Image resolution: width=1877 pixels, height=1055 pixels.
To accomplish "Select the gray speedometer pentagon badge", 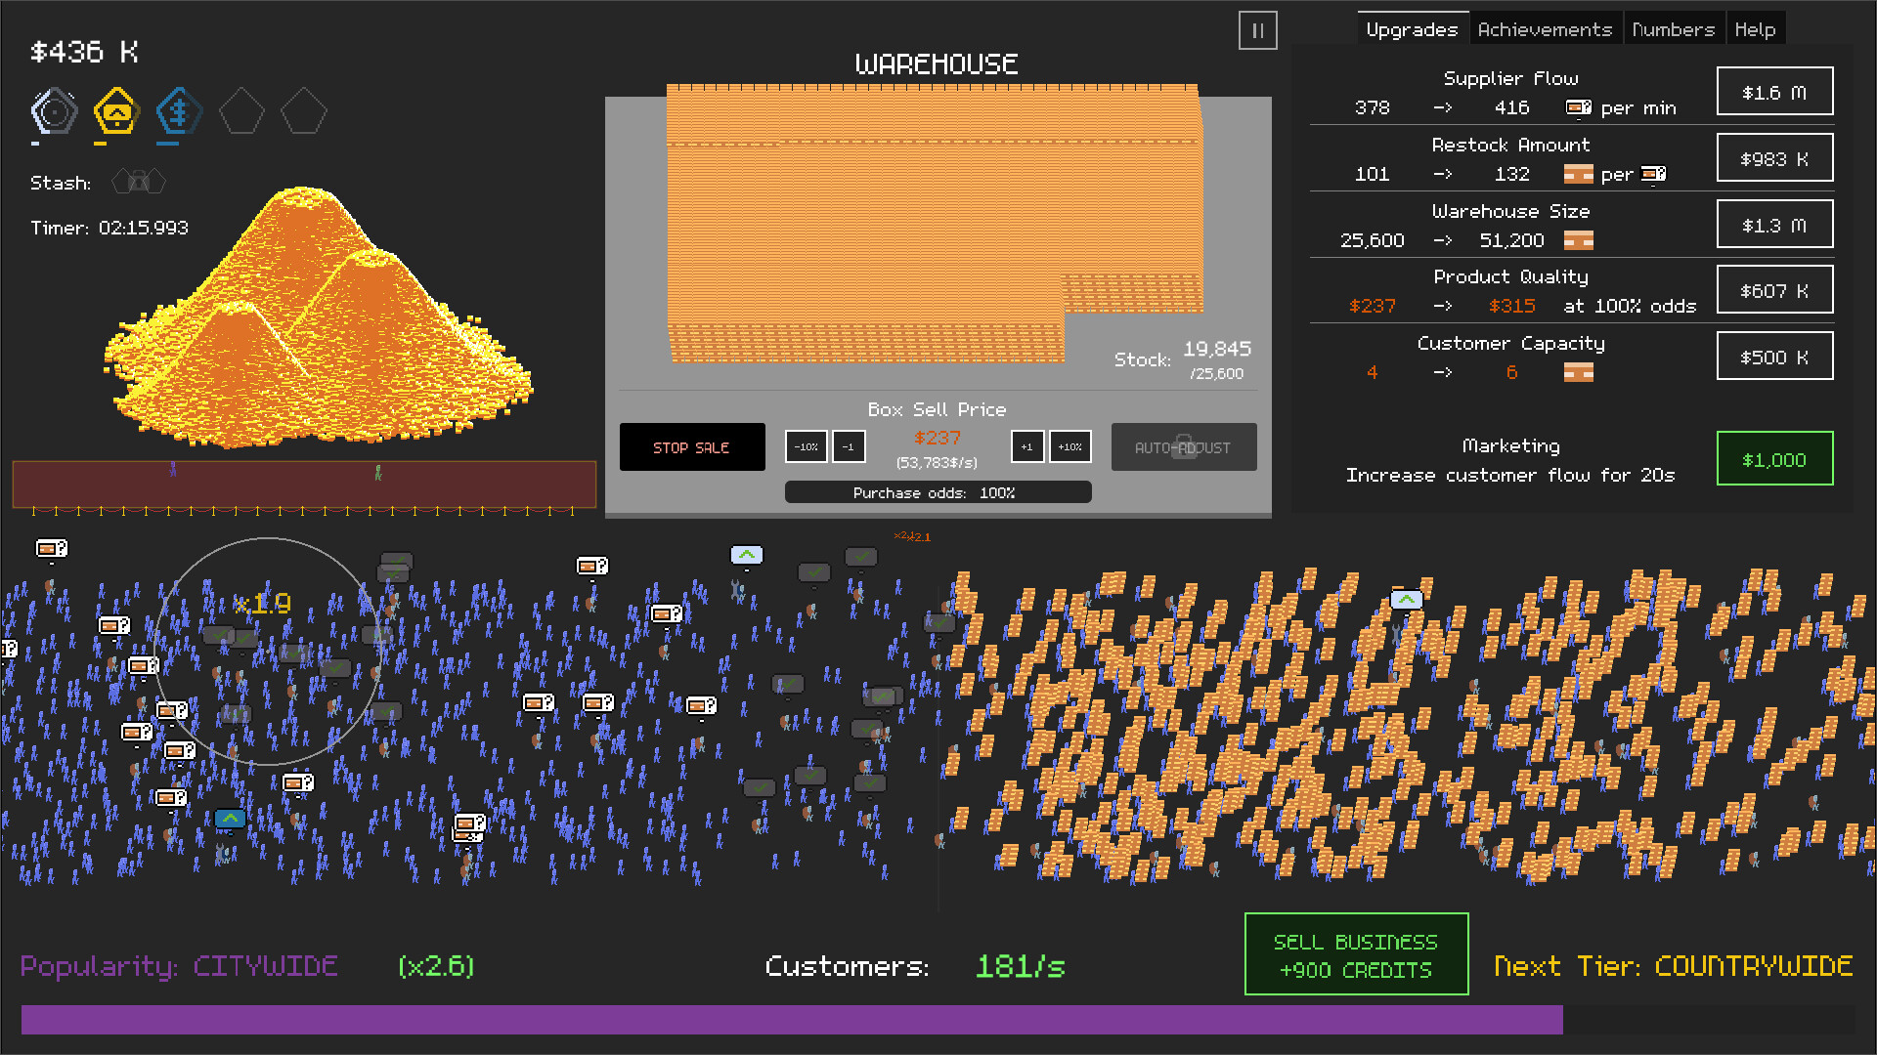I will pyautogui.click(x=54, y=111).
